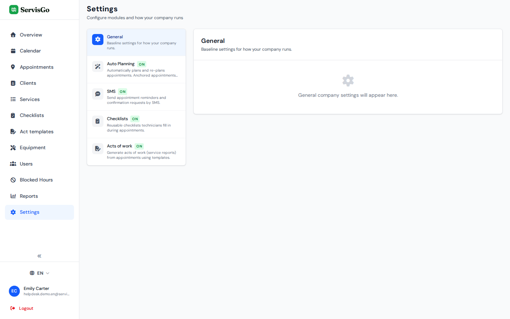510x319 pixels.
Task: Click the blue General gear icon
Action: pyautogui.click(x=98, y=39)
